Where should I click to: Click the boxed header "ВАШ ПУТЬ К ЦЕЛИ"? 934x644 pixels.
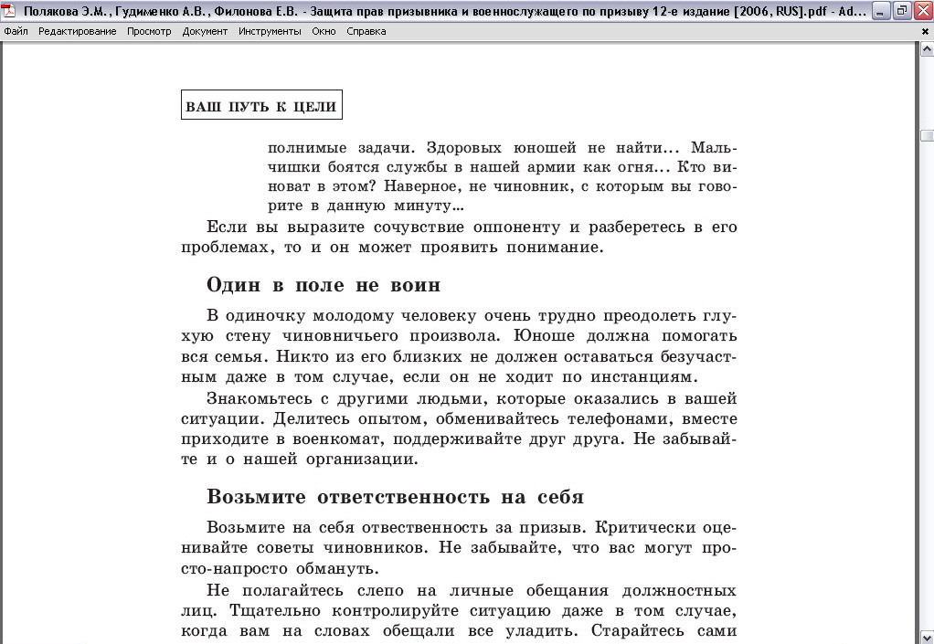[x=261, y=105]
